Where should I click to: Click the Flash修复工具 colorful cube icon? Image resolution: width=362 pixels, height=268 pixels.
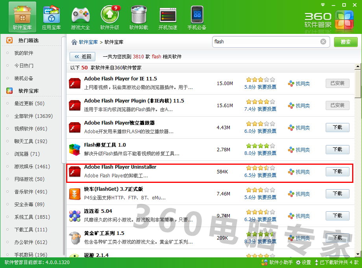75,150
